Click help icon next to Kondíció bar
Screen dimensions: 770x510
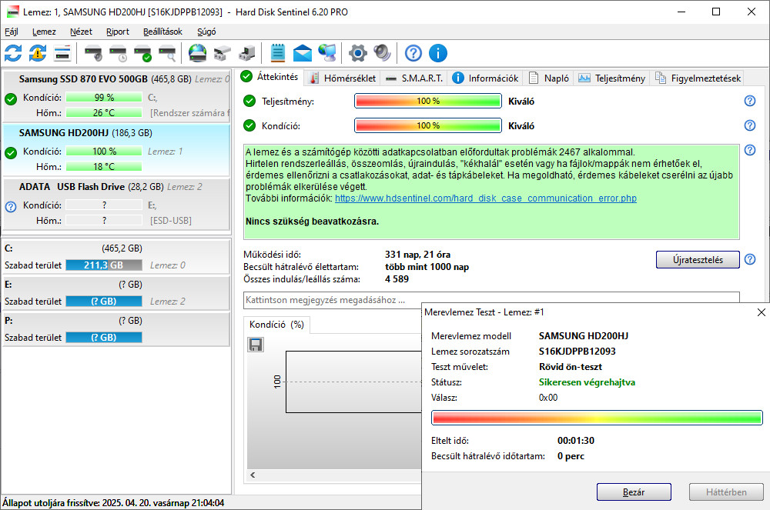750,125
